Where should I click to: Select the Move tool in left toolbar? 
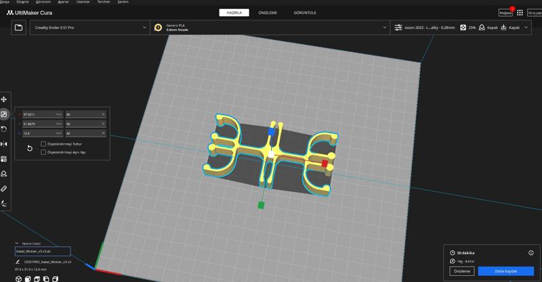coord(4,99)
